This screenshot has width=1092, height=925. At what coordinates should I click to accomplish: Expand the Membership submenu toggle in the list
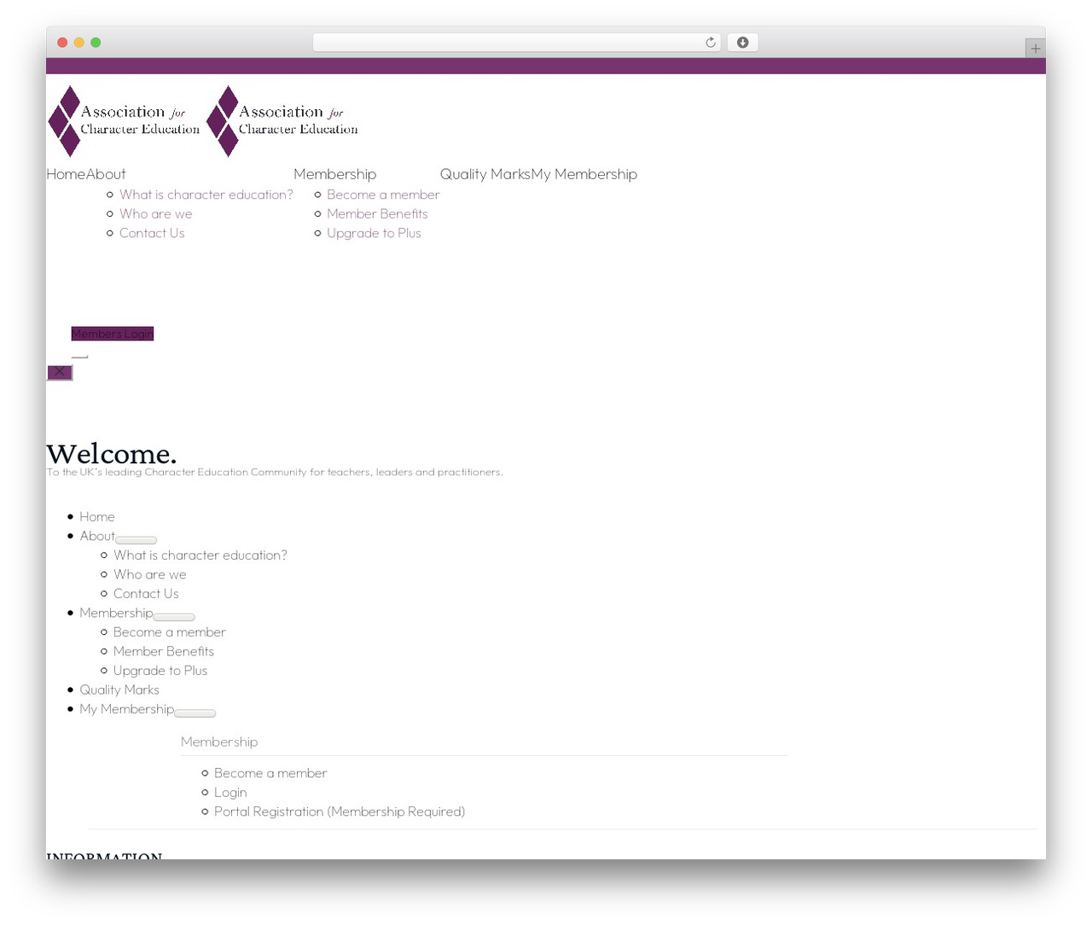[x=174, y=617]
